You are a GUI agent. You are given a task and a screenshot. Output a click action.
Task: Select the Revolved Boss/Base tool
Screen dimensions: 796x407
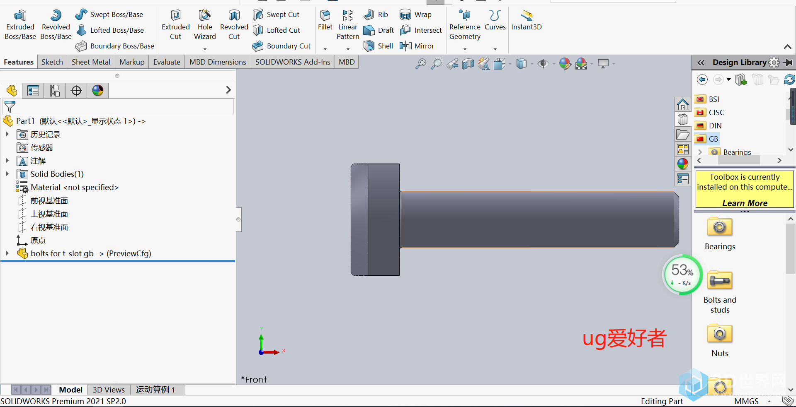pyautogui.click(x=56, y=25)
